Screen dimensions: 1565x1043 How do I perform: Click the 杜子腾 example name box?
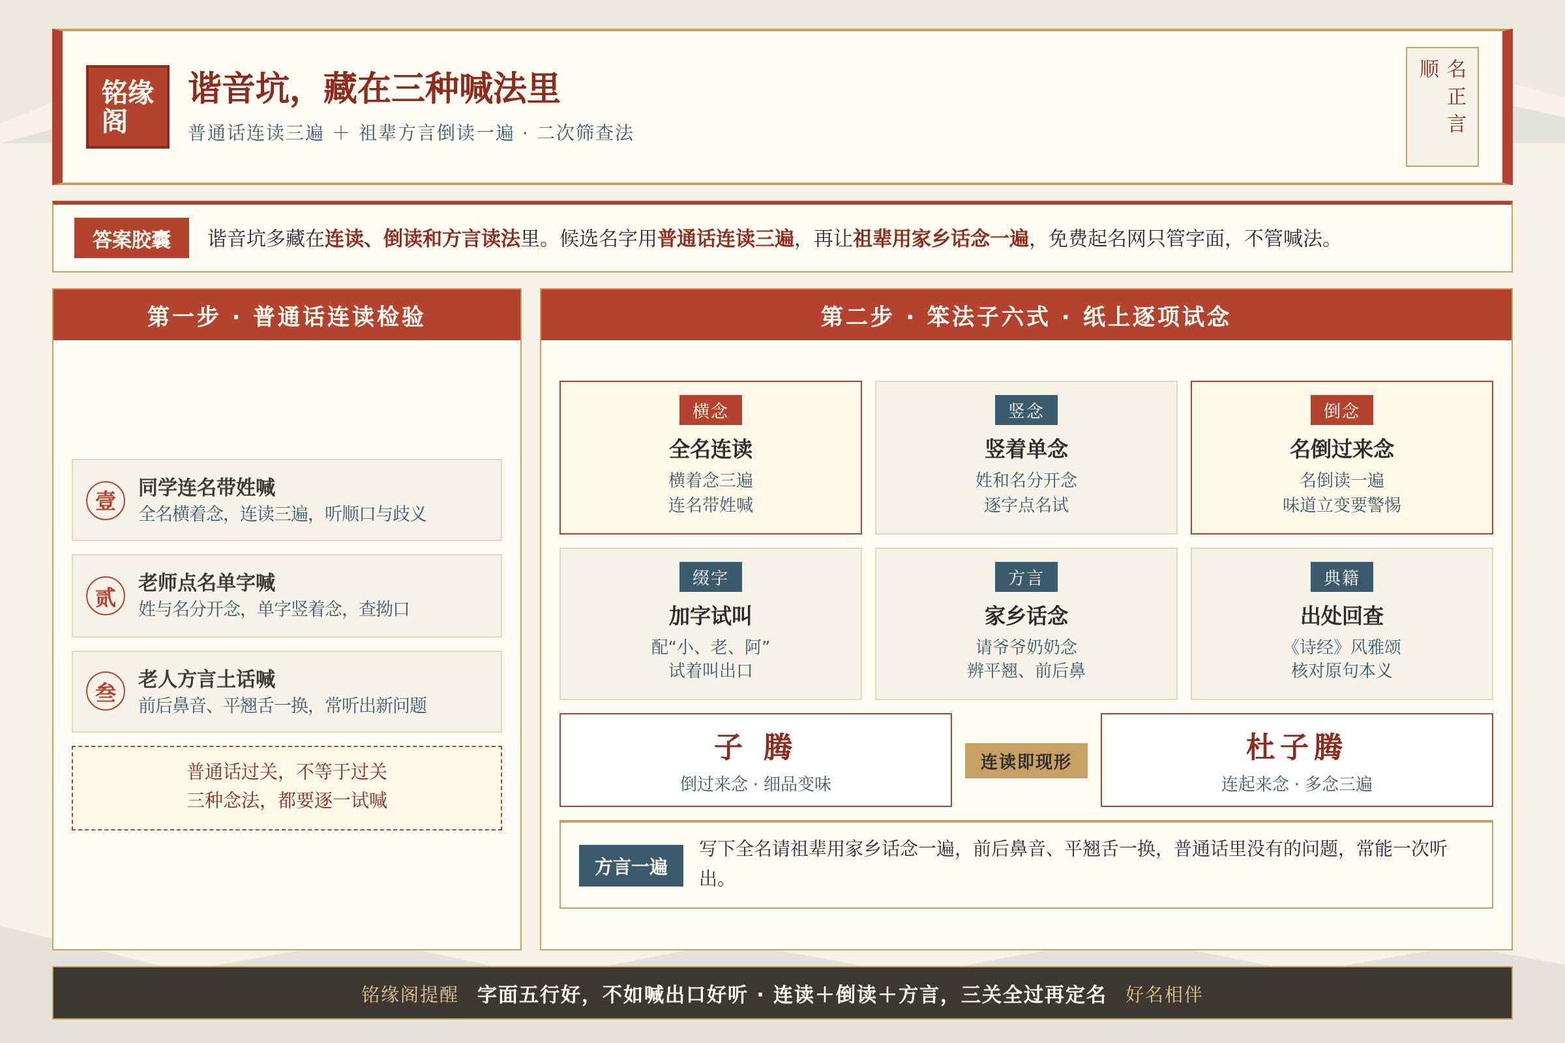1296,759
